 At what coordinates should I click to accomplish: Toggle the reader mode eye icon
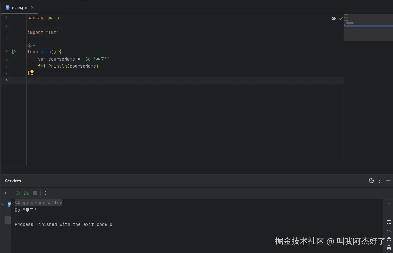334,18
